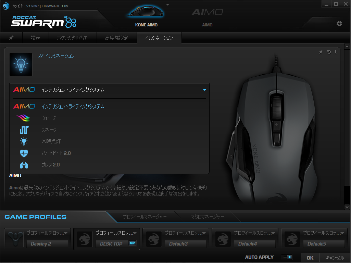Expand the Default4 profile slot dropdown
The height and width of the screenshot is (263, 351).
(273, 233)
